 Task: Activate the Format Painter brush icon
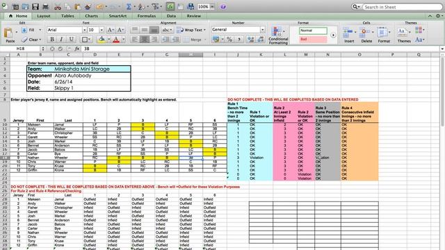pos(88,6)
